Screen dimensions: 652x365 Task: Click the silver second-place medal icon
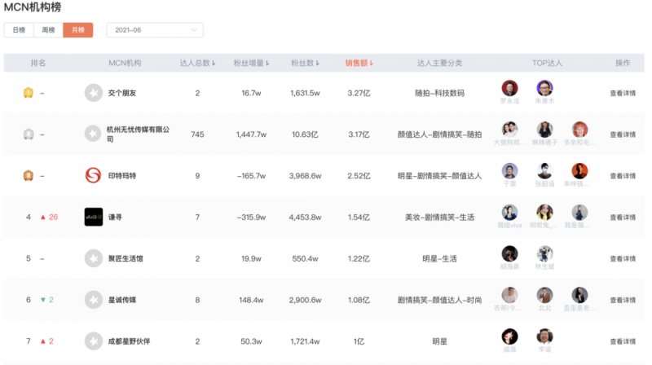[29, 134]
